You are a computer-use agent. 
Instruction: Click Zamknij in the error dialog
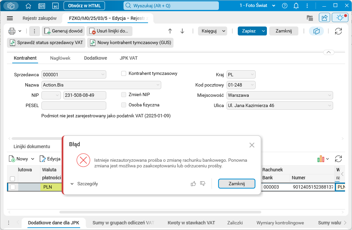[x=237, y=184]
